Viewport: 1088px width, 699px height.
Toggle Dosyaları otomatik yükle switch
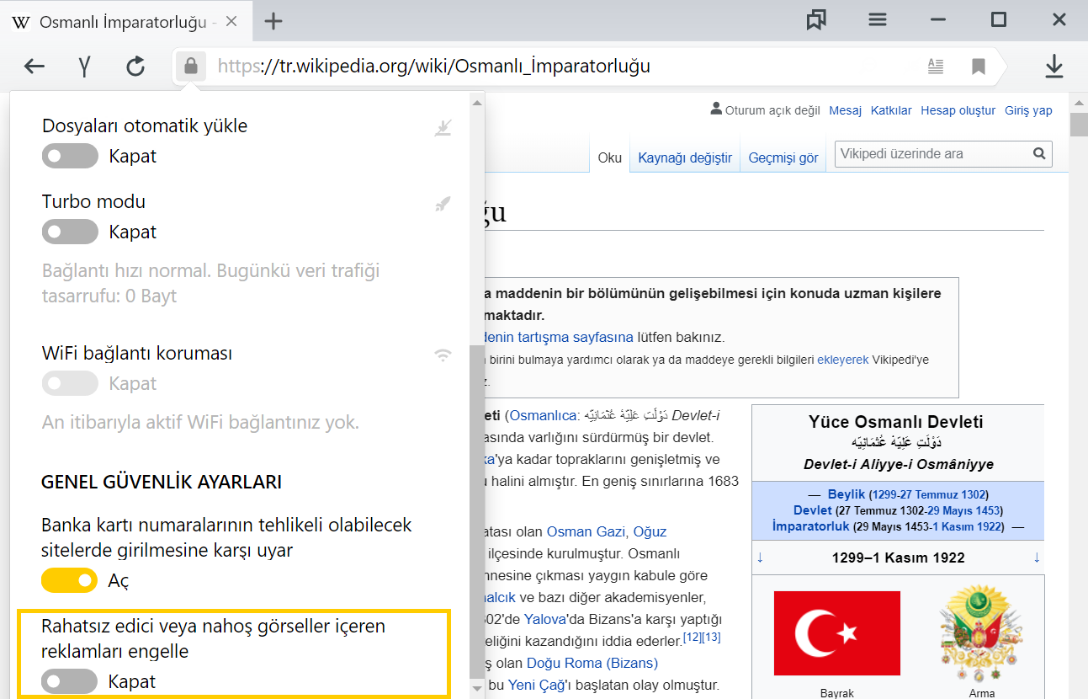tap(70, 156)
